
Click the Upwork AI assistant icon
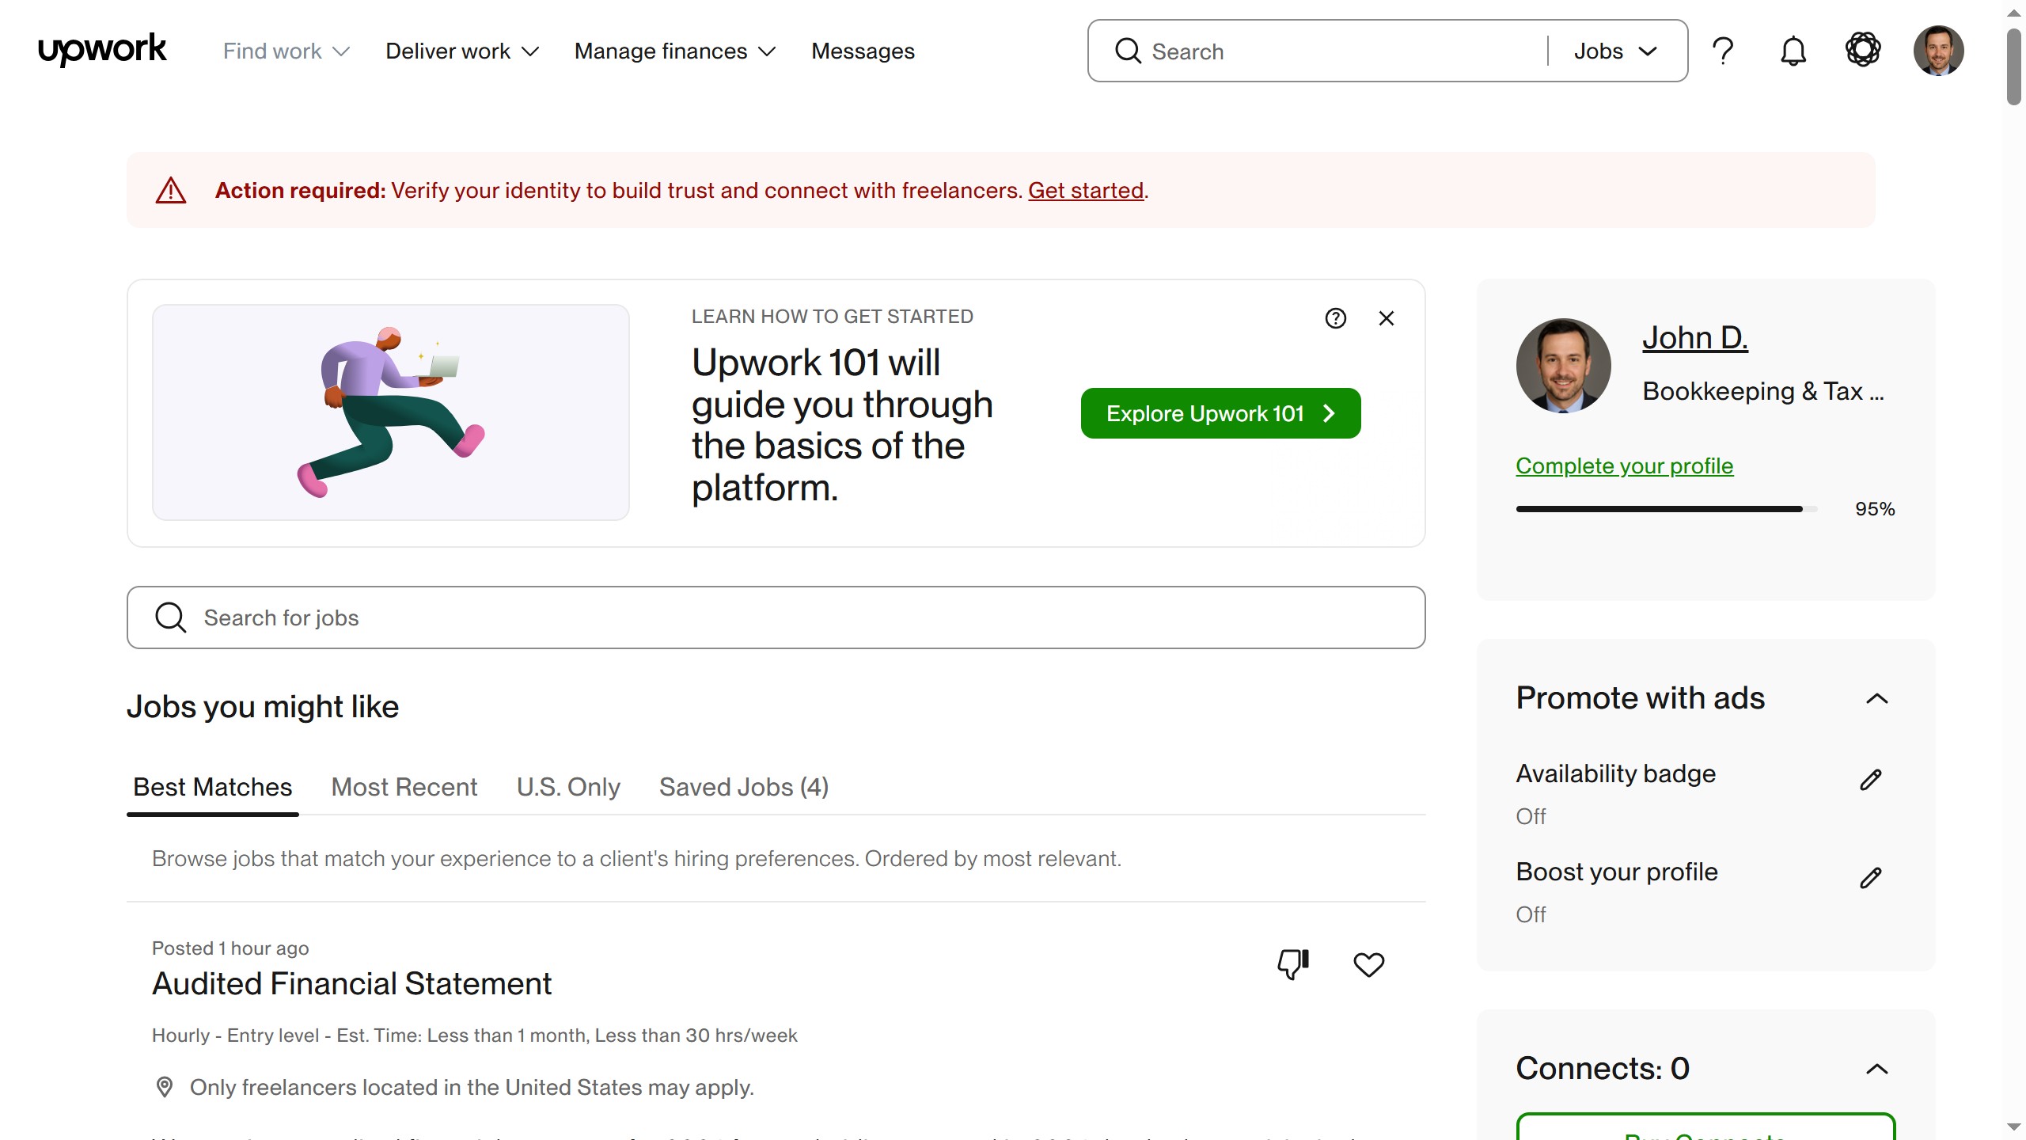[x=1863, y=50]
